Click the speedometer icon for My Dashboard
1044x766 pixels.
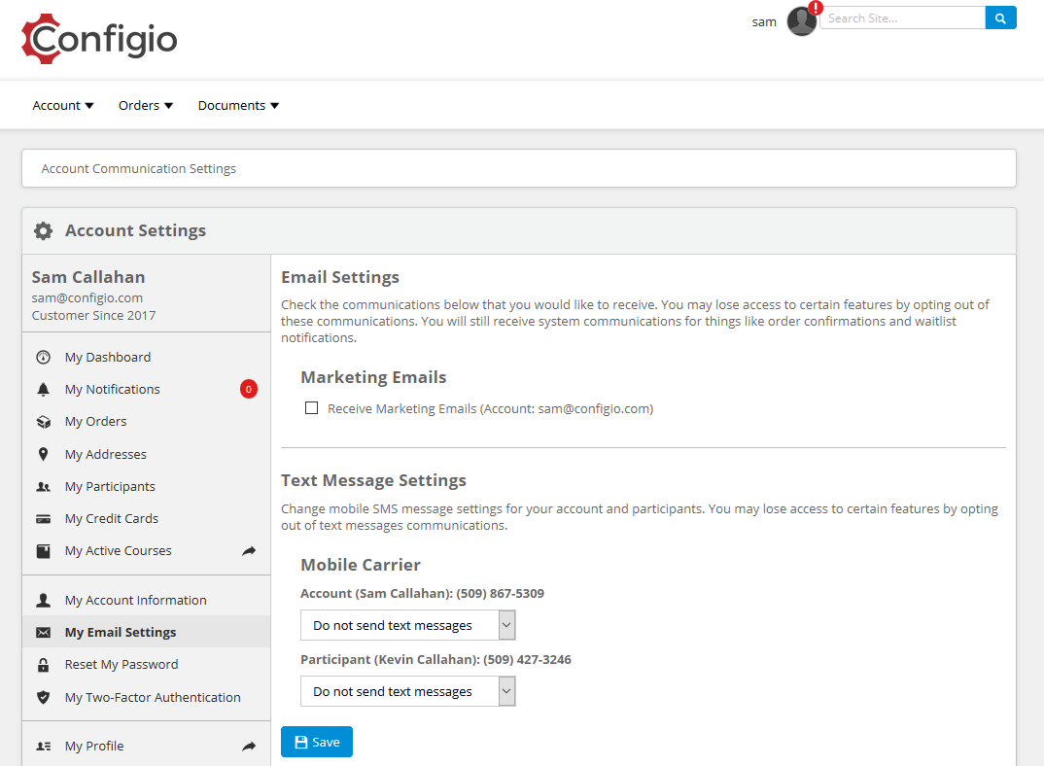pyautogui.click(x=43, y=358)
